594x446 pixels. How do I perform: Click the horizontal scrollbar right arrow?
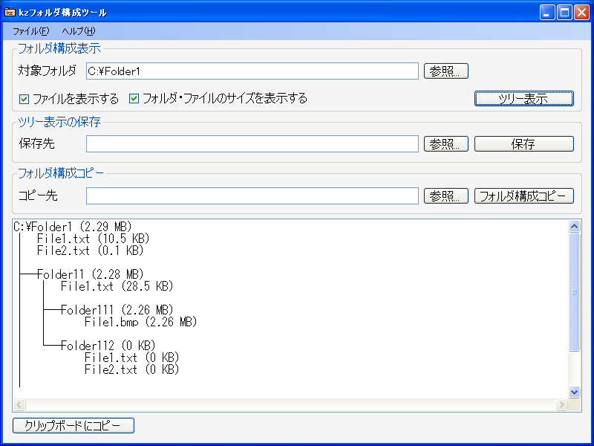point(561,404)
